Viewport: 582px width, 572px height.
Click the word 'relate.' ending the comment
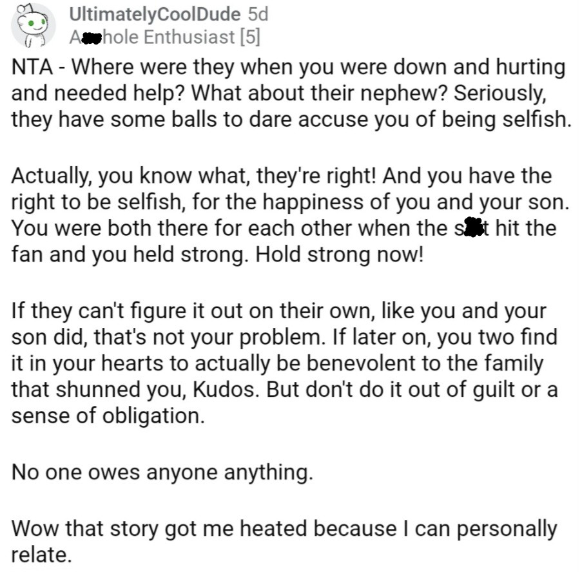tap(41, 555)
